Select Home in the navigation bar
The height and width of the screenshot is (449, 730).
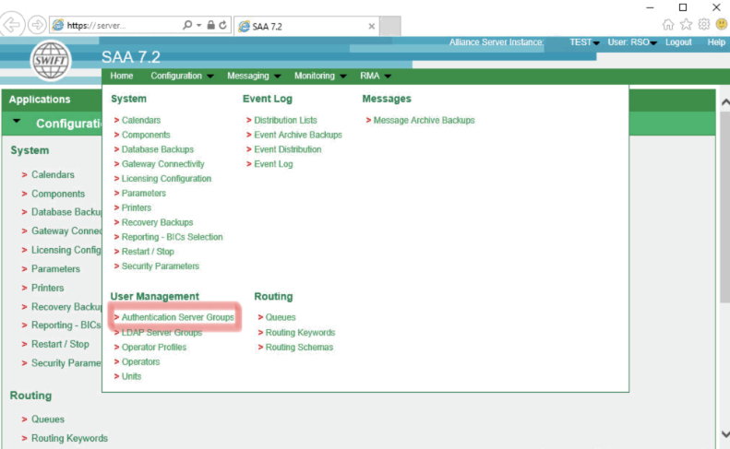click(x=122, y=77)
